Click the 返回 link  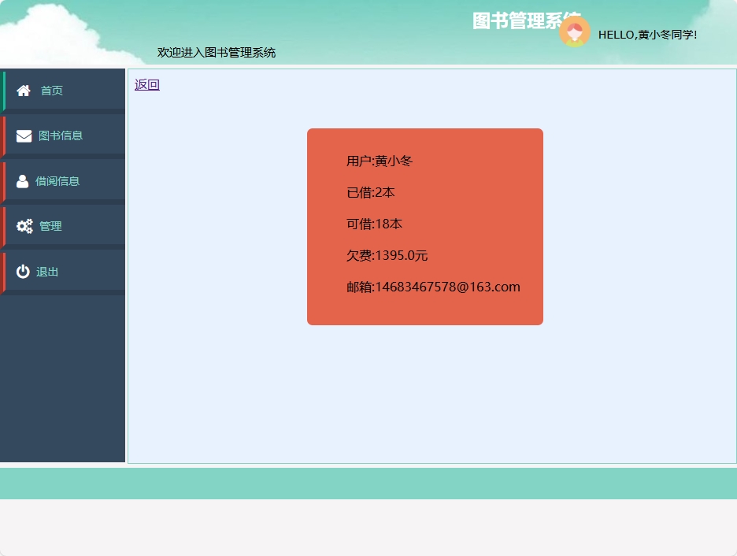pyautogui.click(x=146, y=83)
